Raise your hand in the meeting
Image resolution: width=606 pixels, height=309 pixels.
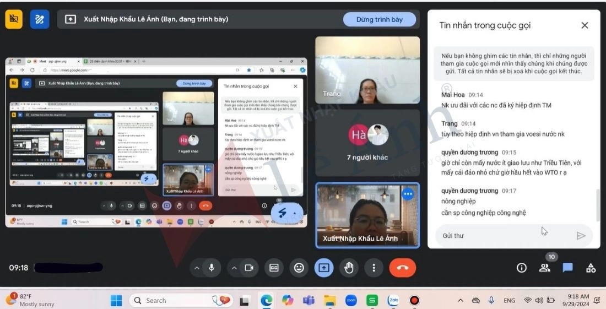(x=349, y=268)
